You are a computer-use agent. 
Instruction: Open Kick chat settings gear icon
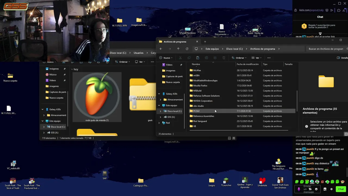coord(331,189)
